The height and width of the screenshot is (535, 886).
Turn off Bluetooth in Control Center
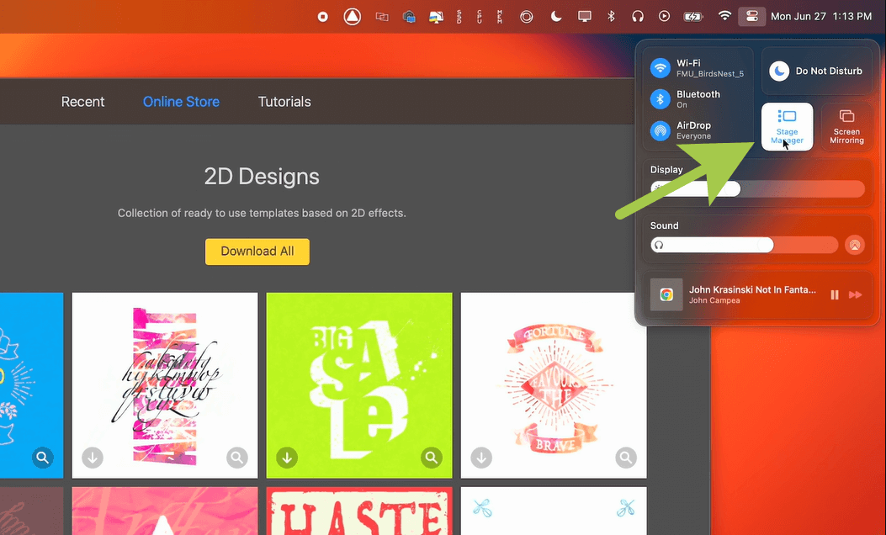[661, 99]
